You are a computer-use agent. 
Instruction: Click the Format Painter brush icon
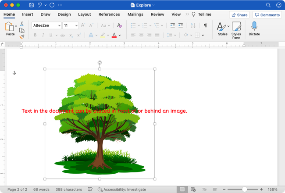coord(22,37)
